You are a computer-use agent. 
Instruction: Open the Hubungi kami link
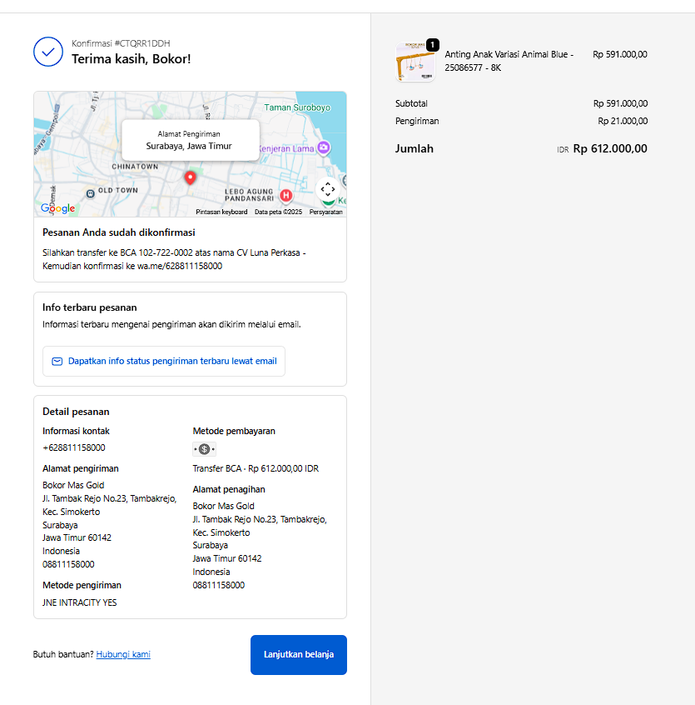click(x=123, y=654)
